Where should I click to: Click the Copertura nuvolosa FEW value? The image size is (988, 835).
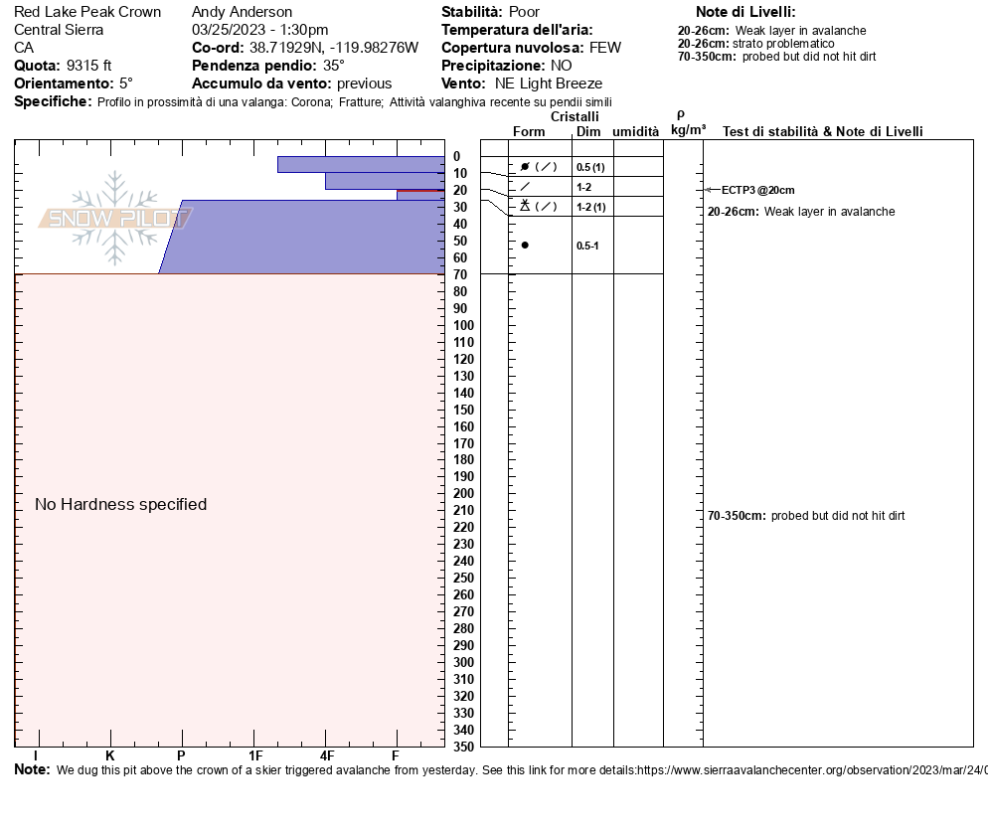point(605,48)
